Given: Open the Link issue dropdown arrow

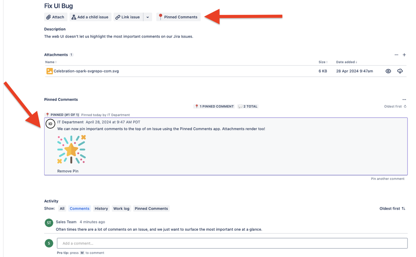Looking at the screenshot, I should (148, 17).
